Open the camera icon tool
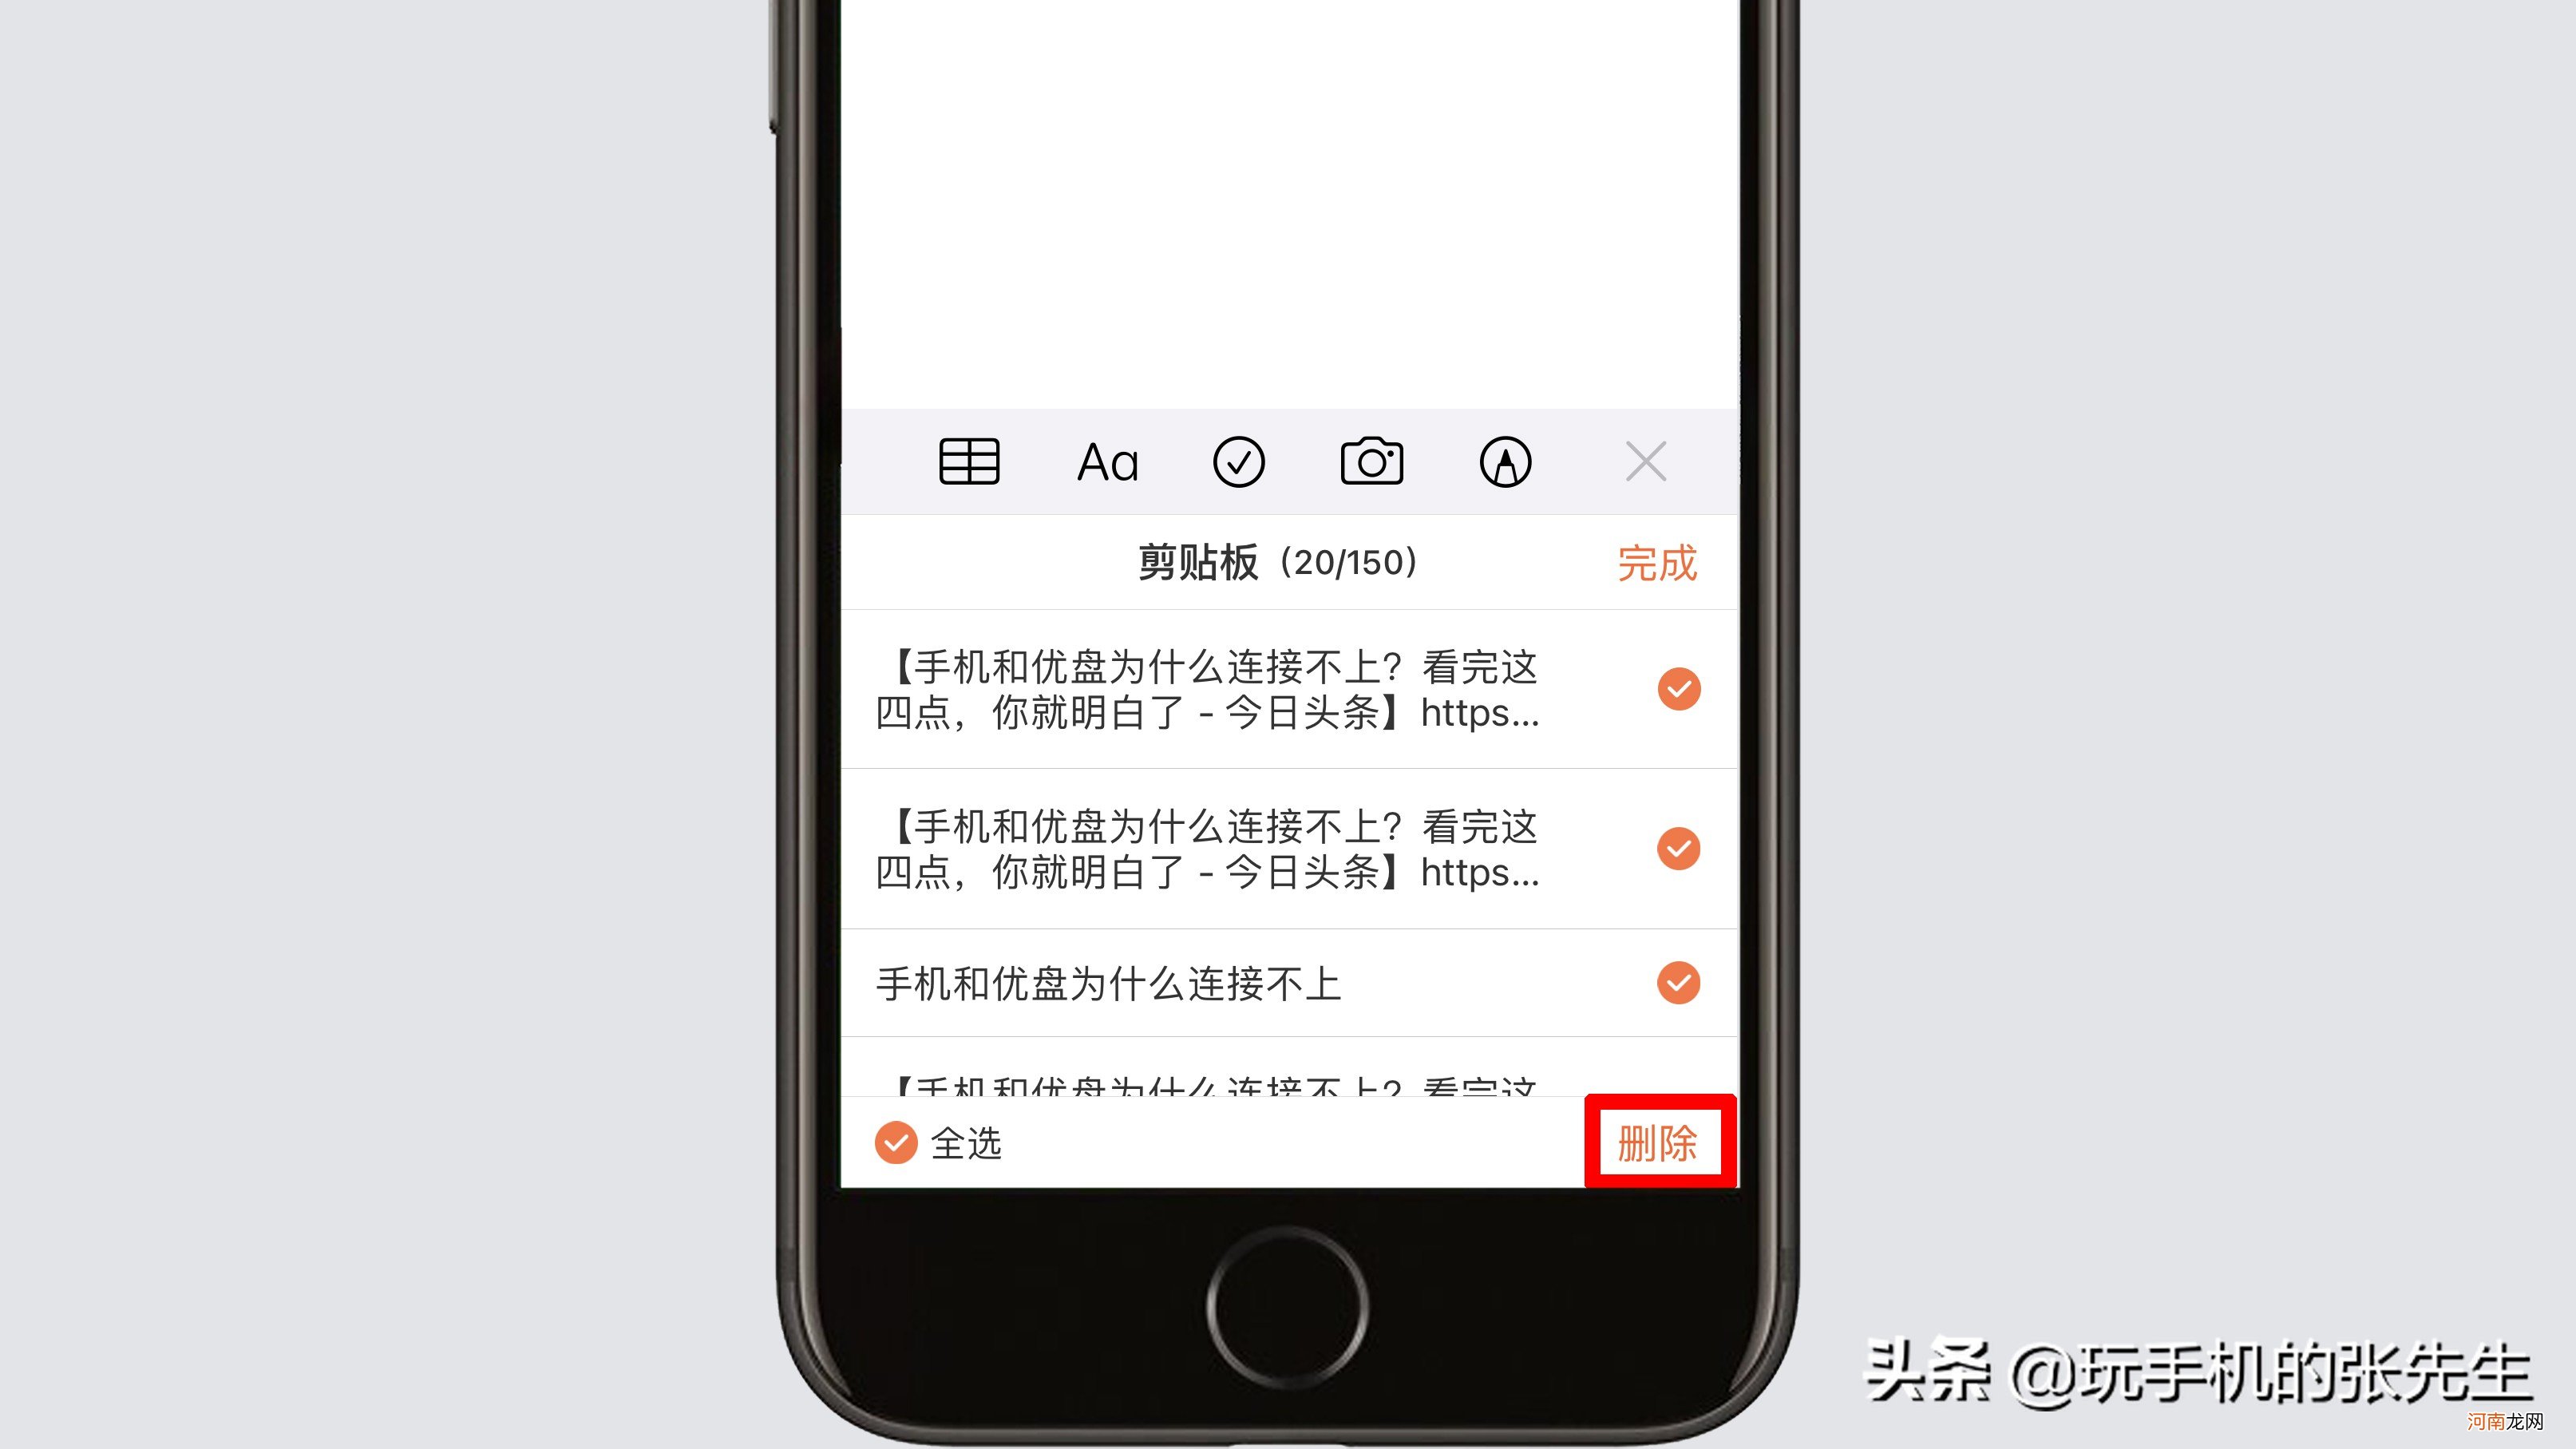 coord(1373,461)
